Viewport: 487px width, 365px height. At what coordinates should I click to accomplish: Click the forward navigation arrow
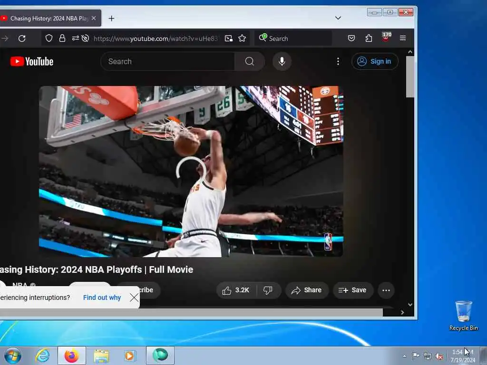click(x=5, y=38)
